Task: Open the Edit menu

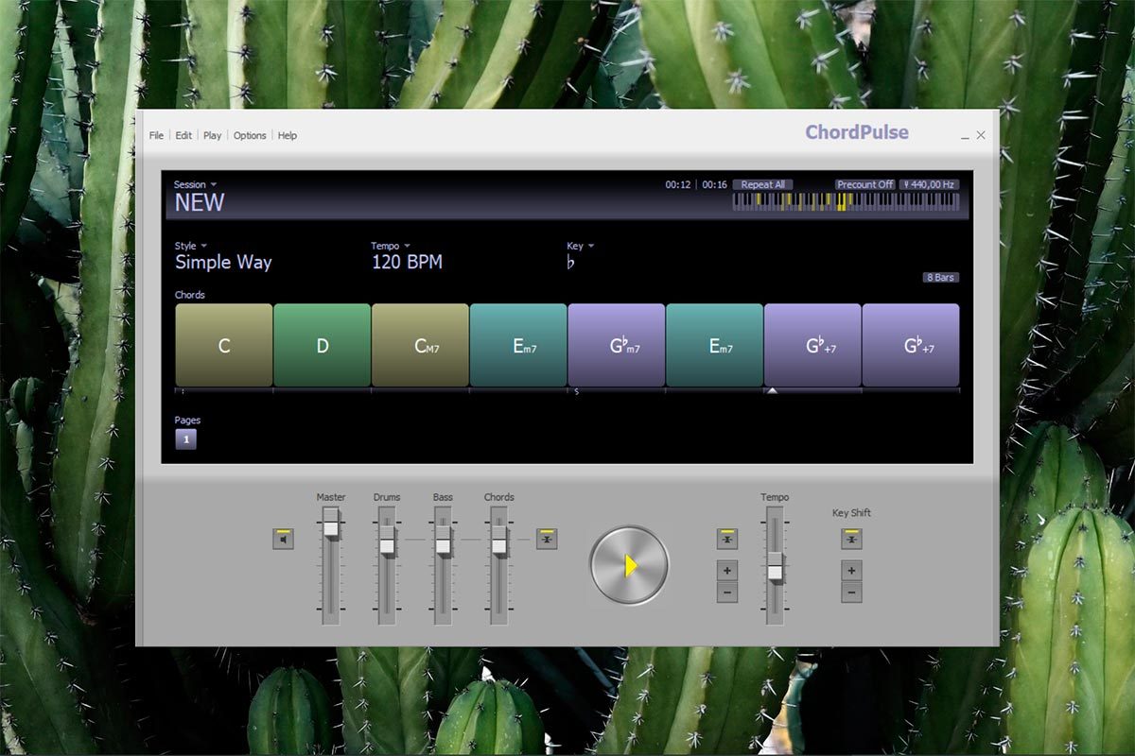Action: [183, 135]
